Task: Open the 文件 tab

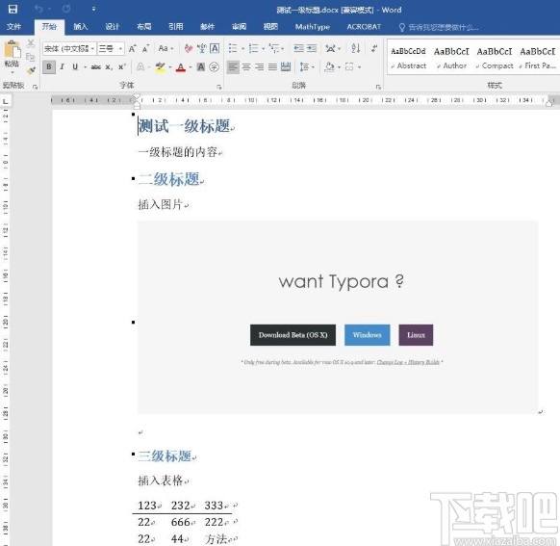Action: coord(13,26)
